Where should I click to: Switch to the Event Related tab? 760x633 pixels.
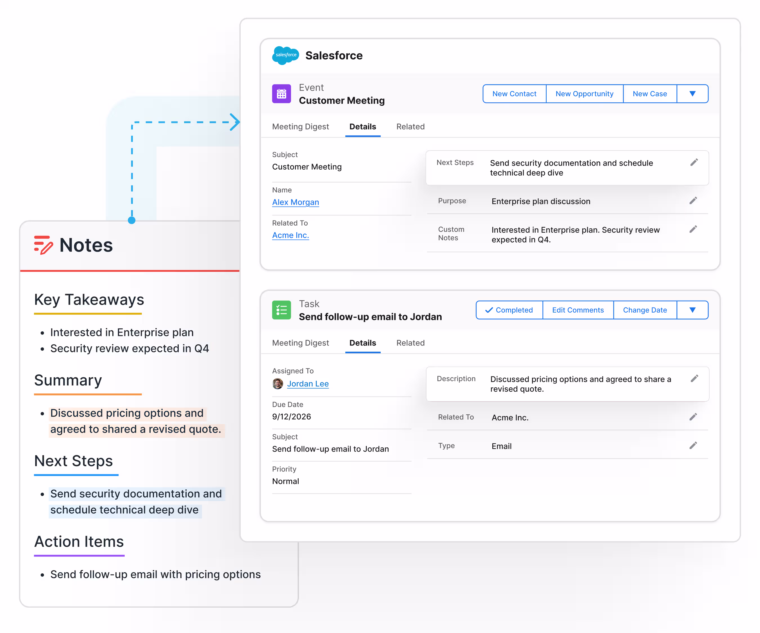[x=410, y=127]
